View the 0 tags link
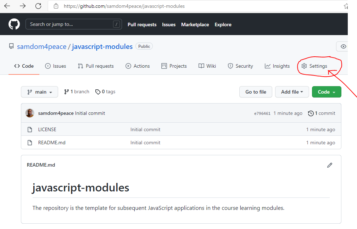 click(x=105, y=92)
